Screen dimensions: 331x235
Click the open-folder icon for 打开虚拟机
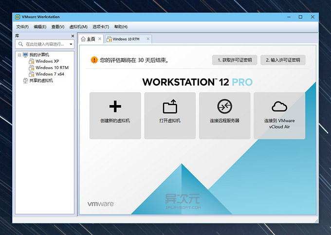click(x=170, y=107)
